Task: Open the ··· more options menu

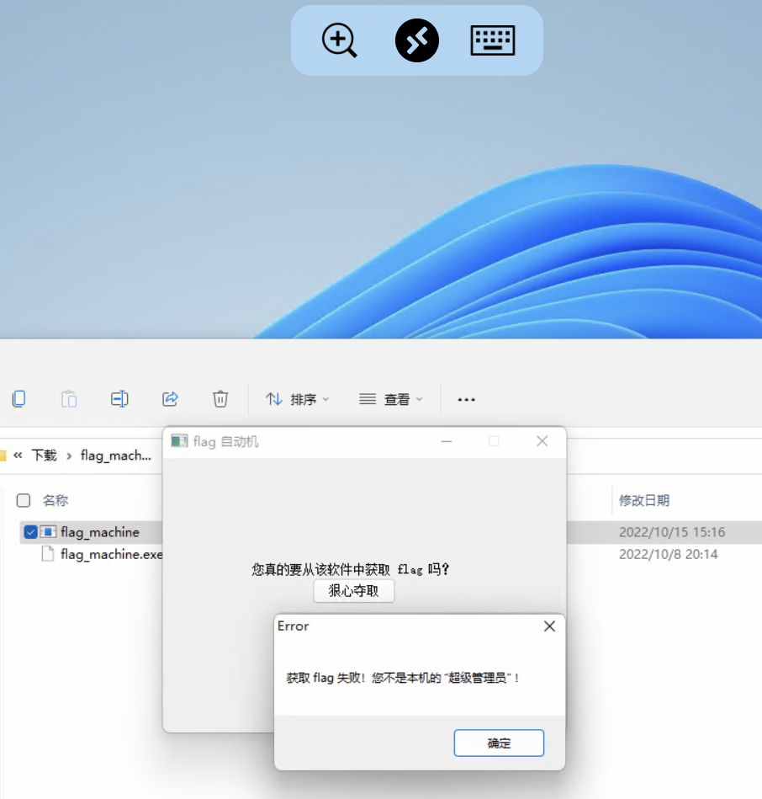Action: [x=466, y=399]
